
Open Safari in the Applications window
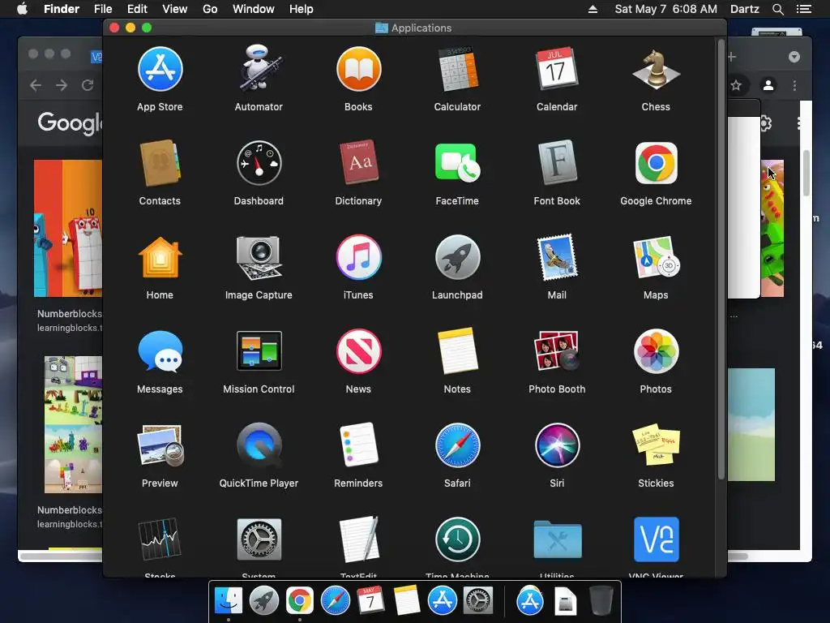coord(457,445)
